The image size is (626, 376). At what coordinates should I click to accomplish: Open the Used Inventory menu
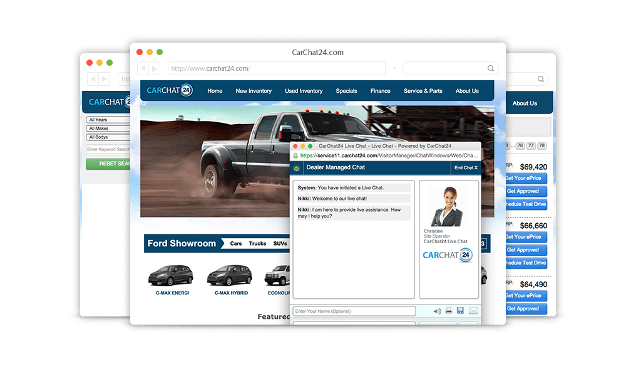(304, 91)
